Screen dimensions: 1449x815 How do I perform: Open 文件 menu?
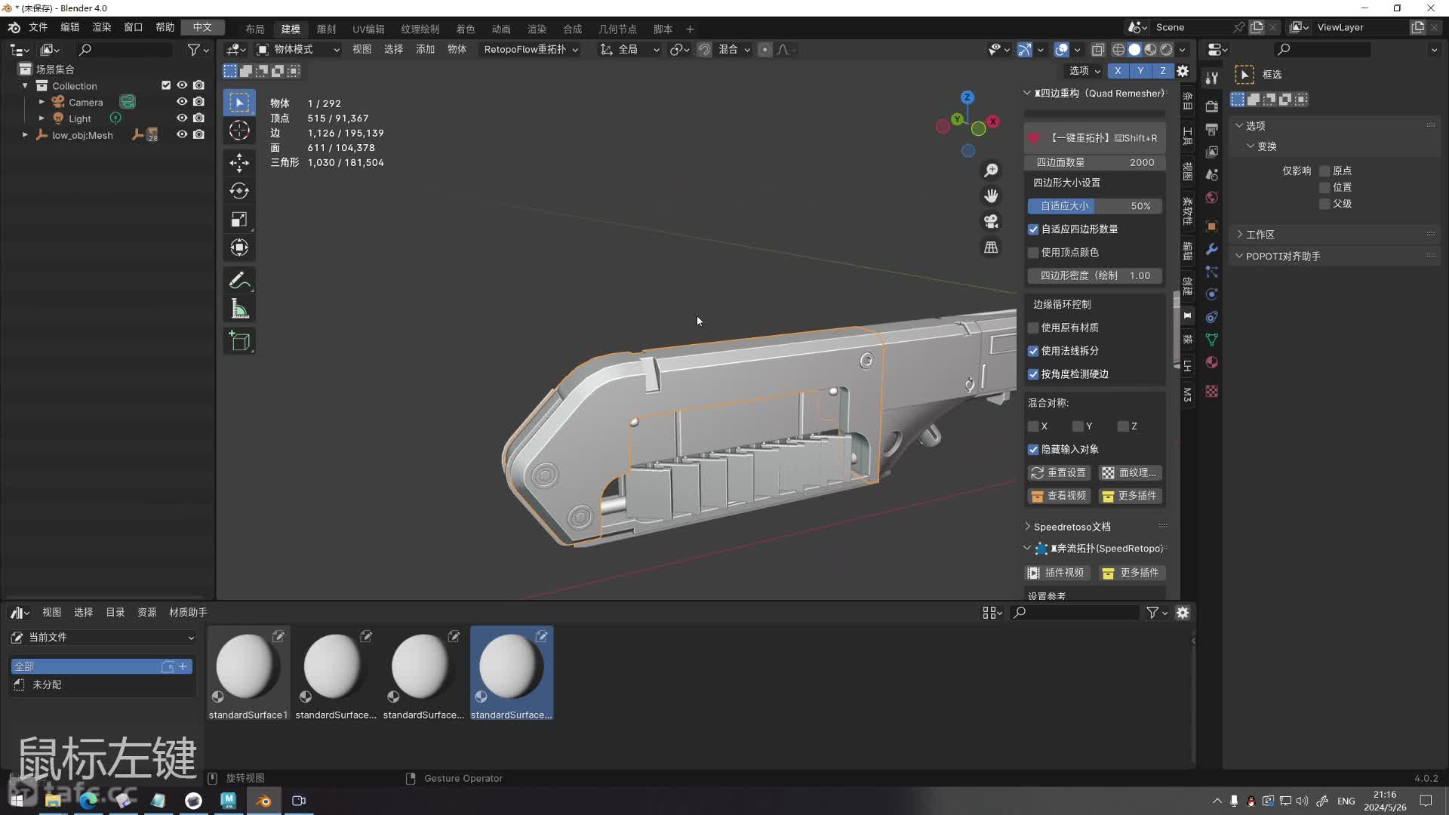(38, 27)
